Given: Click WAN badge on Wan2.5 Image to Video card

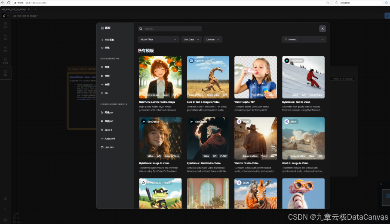Looking at the screenshot, I should pyautogui.click(x=291, y=122).
